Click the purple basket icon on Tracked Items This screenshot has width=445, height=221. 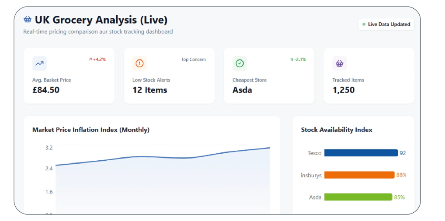point(340,63)
